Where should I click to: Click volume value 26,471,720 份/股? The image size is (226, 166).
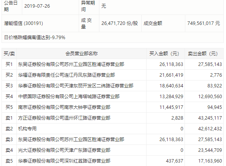(x=119, y=23)
